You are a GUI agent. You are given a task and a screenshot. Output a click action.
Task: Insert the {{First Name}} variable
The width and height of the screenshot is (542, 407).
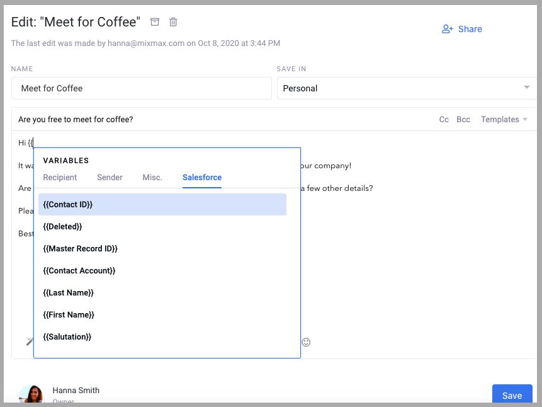[162, 314]
